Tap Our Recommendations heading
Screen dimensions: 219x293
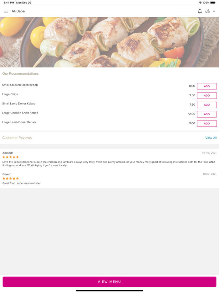20,74
